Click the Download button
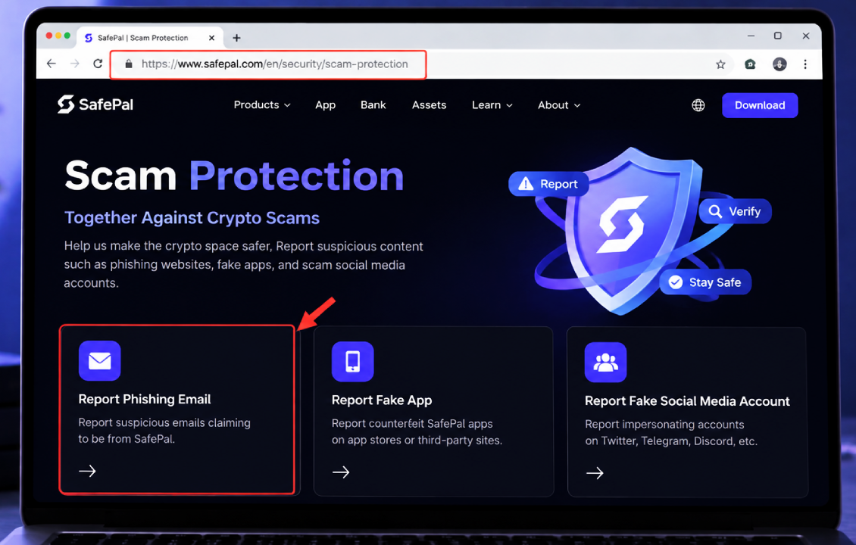 pos(760,105)
